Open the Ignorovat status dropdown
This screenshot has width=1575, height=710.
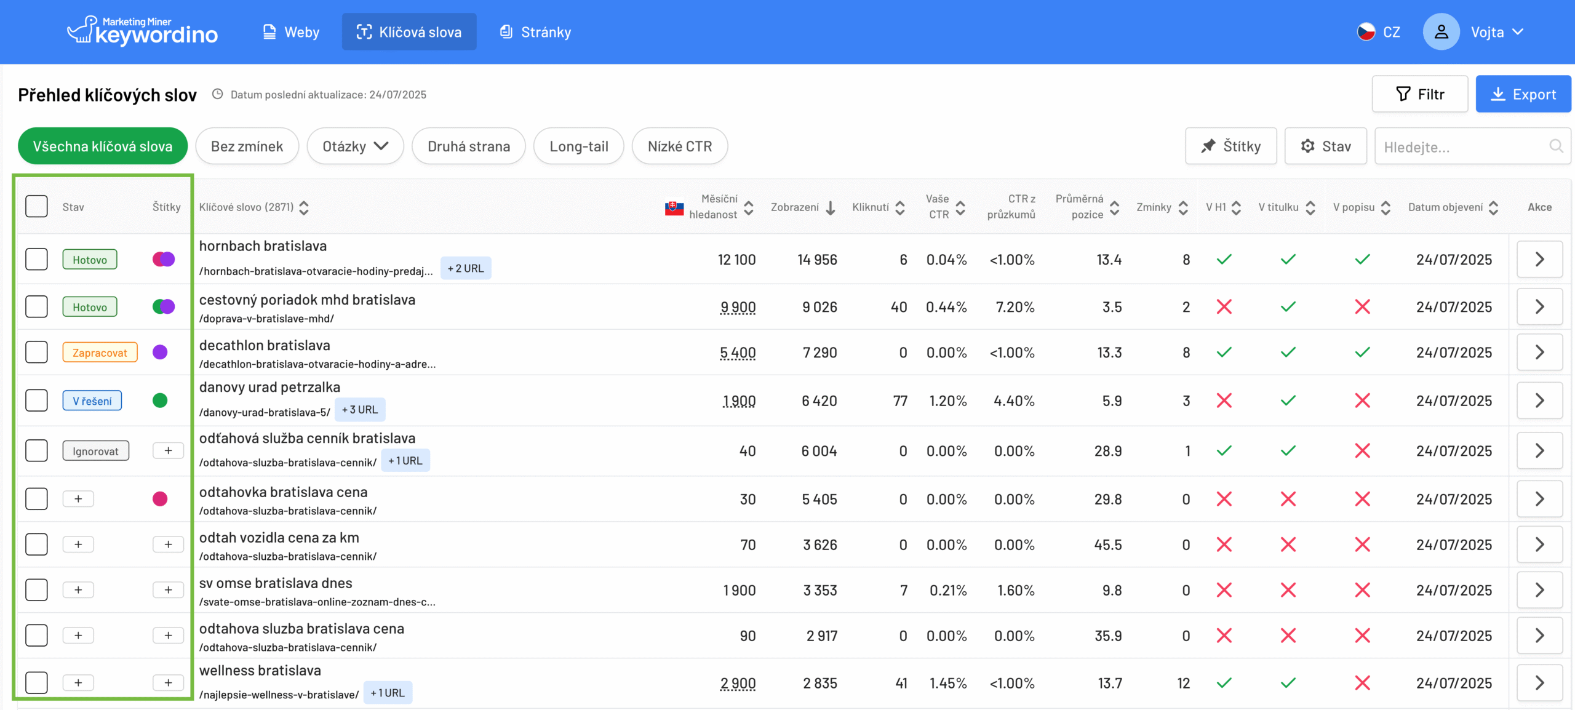[95, 451]
